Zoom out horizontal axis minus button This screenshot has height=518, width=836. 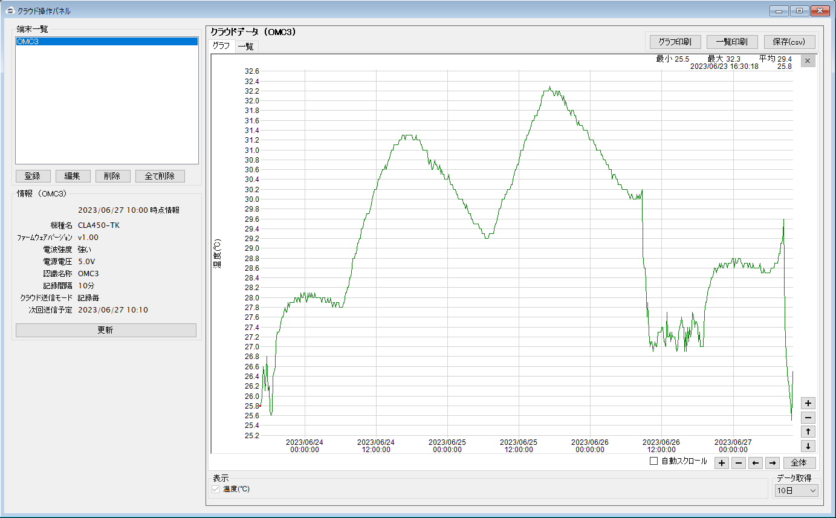click(x=739, y=463)
